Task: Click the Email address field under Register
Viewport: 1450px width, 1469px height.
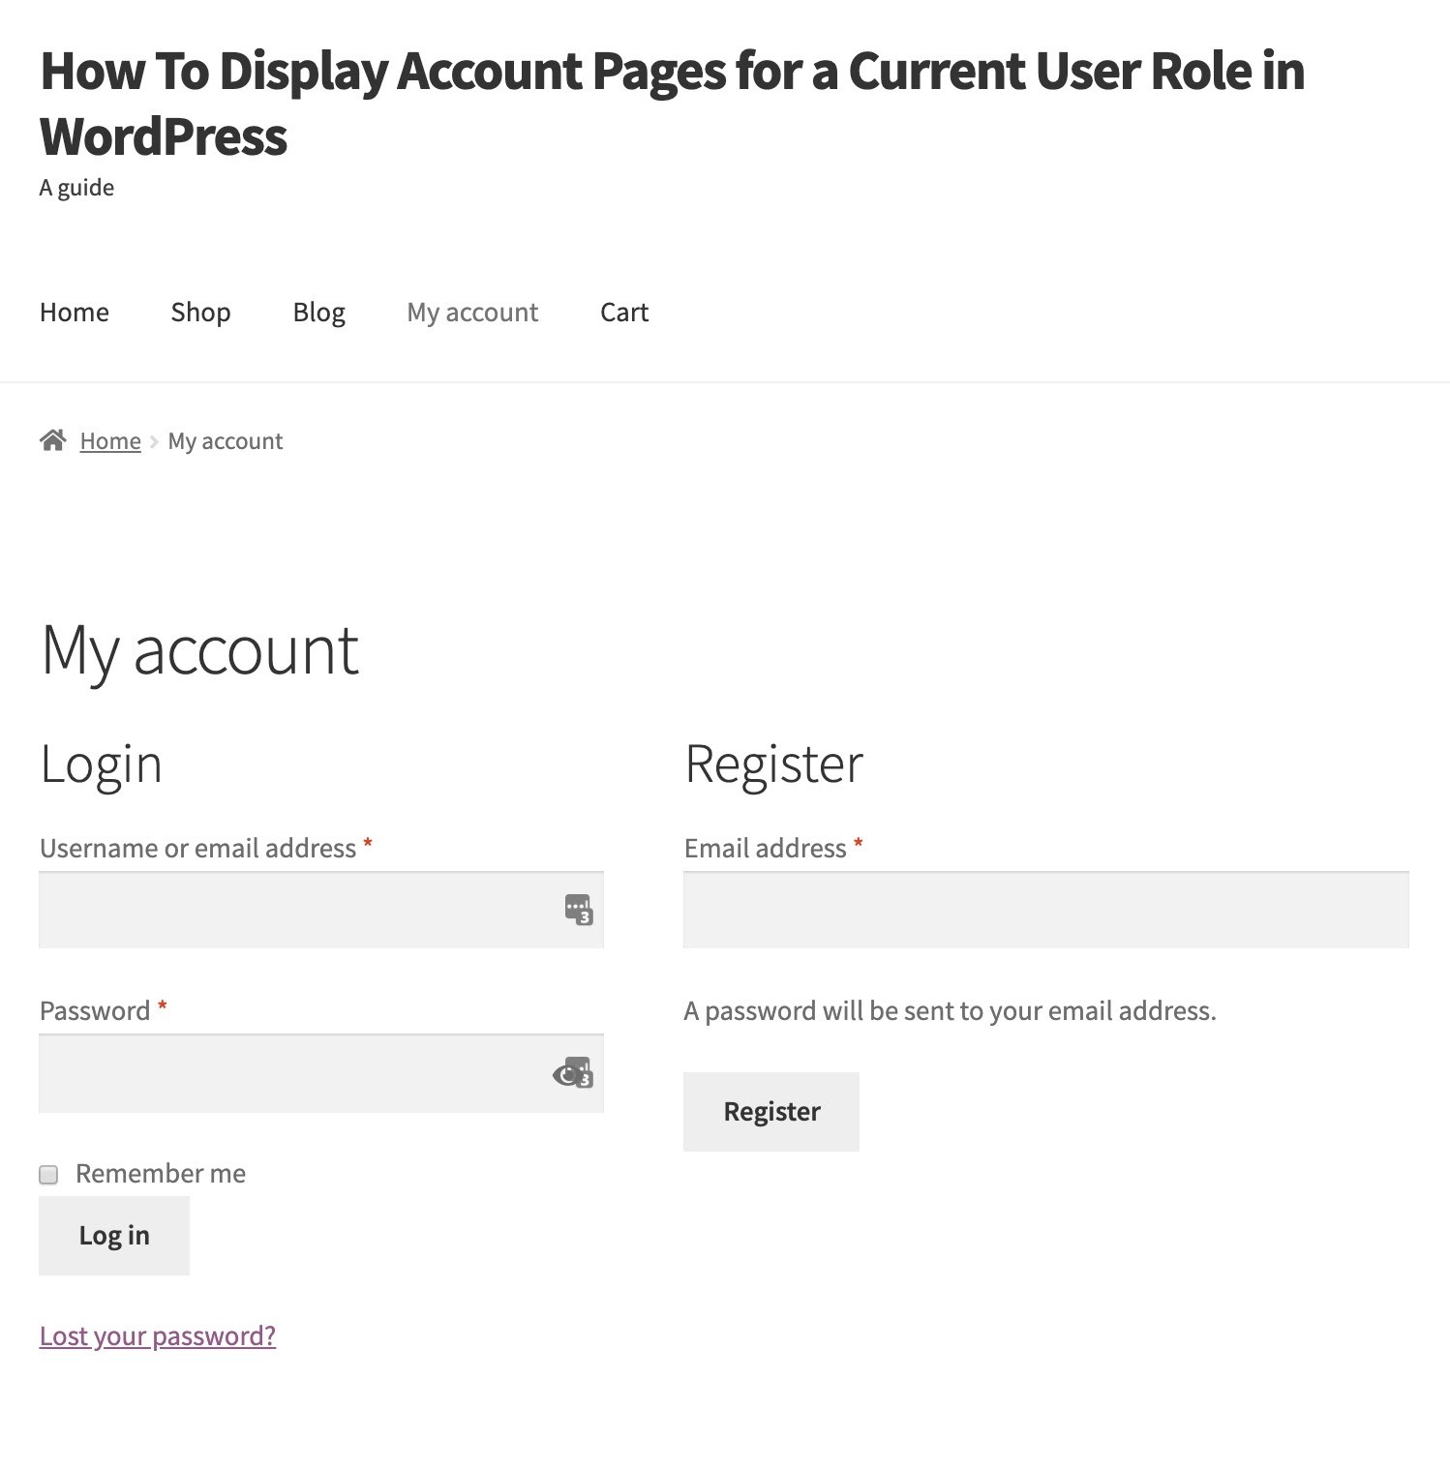Action: coord(1045,910)
